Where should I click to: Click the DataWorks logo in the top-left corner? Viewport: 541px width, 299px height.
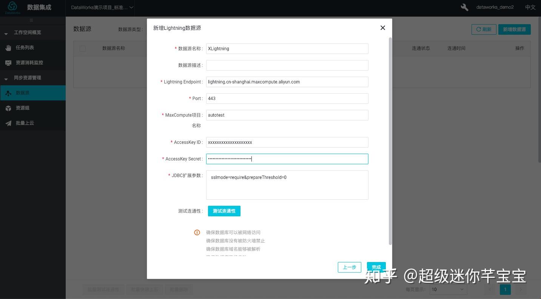tap(12, 7)
